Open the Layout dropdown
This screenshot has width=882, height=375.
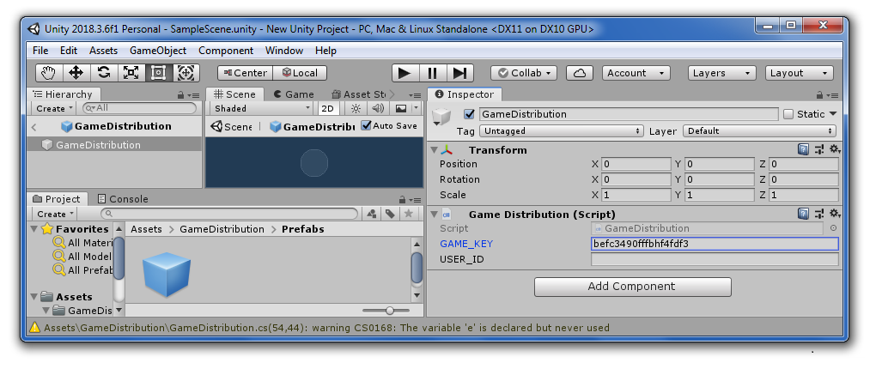[800, 73]
